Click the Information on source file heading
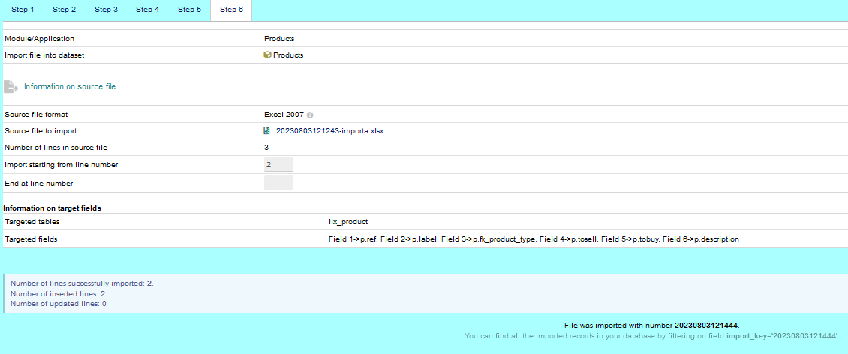This screenshot has width=848, height=354. (70, 86)
